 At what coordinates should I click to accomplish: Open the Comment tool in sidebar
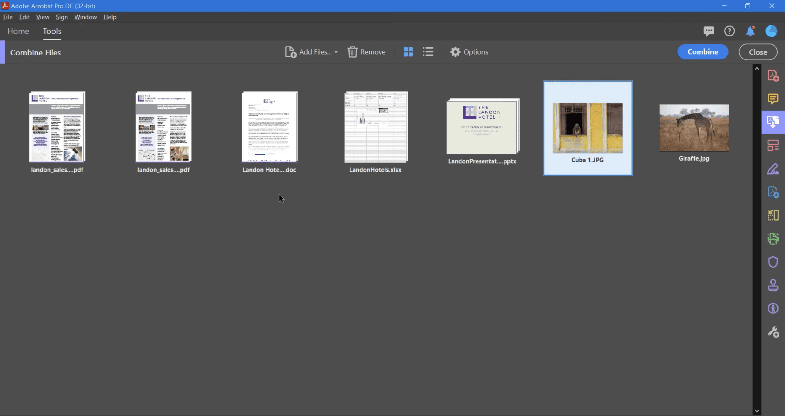tap(773, 99)
